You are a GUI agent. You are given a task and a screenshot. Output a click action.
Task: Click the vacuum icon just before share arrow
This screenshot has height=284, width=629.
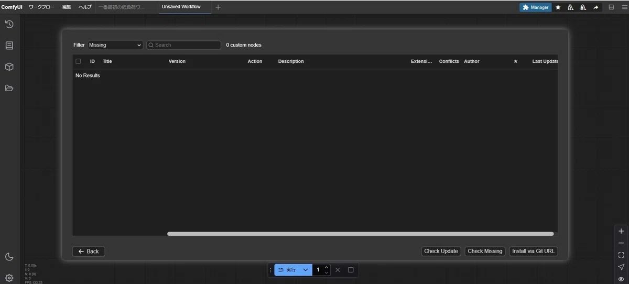point(583,7)
